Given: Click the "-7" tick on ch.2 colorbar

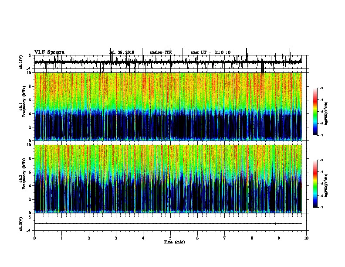Looking at the screenshot, I should tap(321, 207).
